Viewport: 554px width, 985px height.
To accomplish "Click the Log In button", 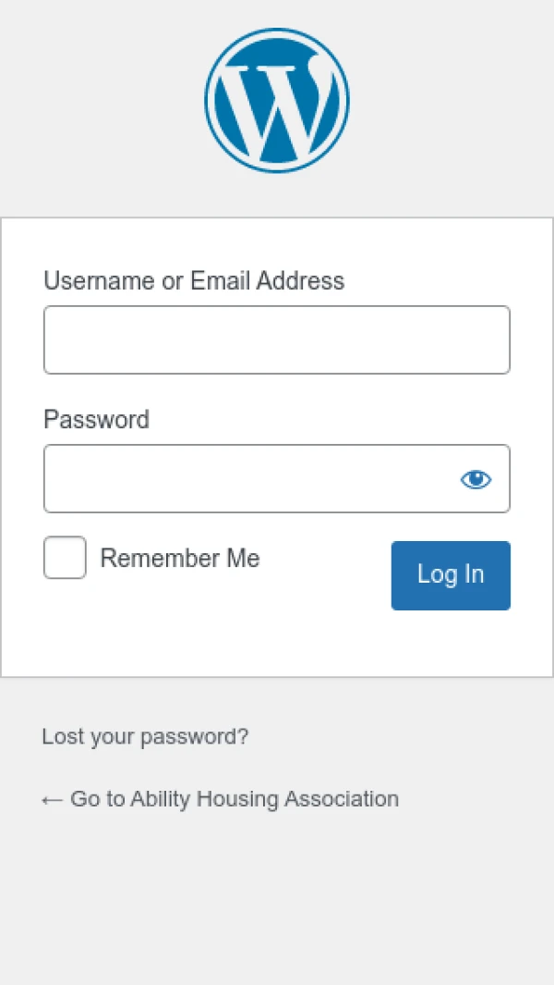I will pos(451,574).
